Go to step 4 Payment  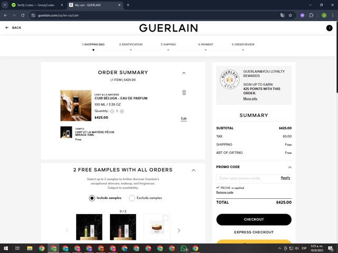[205, 44]
